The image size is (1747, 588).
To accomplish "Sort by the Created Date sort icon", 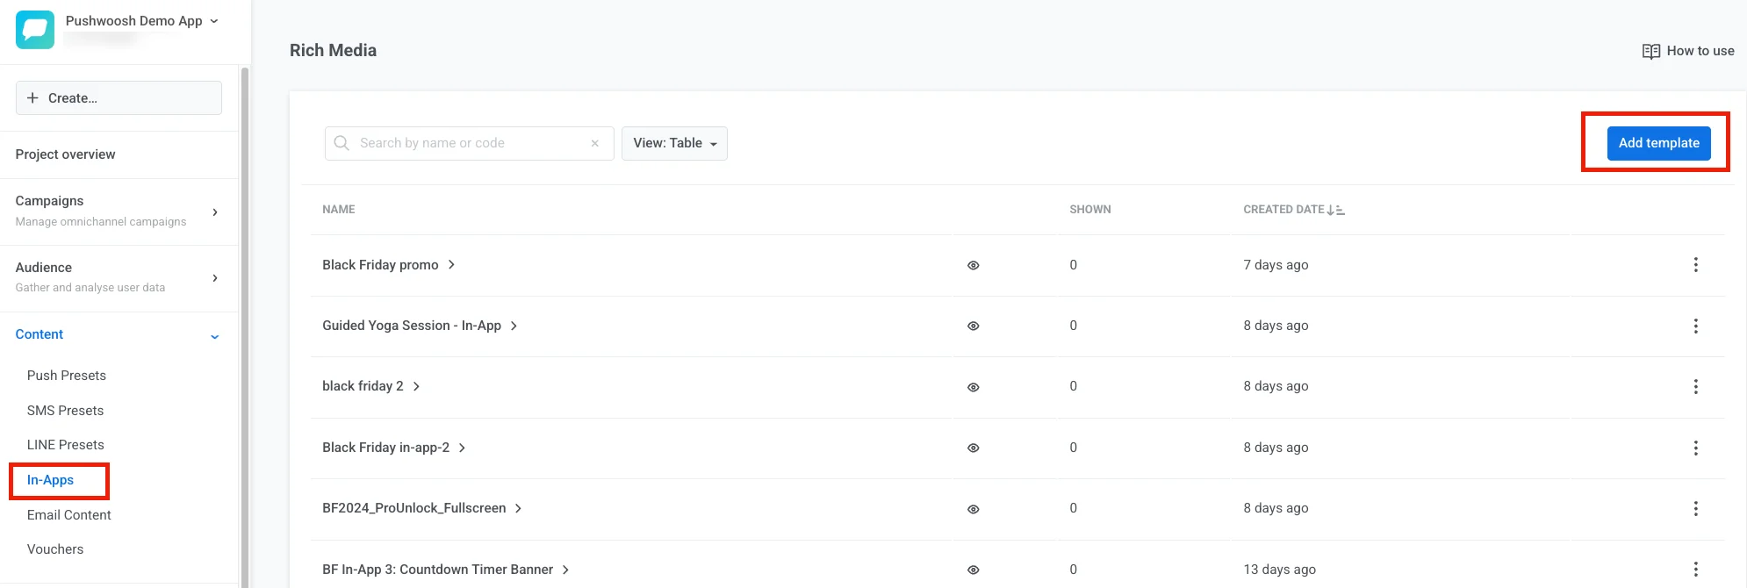I will (1335, 210).
